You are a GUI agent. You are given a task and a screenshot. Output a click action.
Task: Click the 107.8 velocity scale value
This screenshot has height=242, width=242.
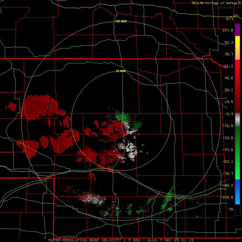(x=228, y=30)
